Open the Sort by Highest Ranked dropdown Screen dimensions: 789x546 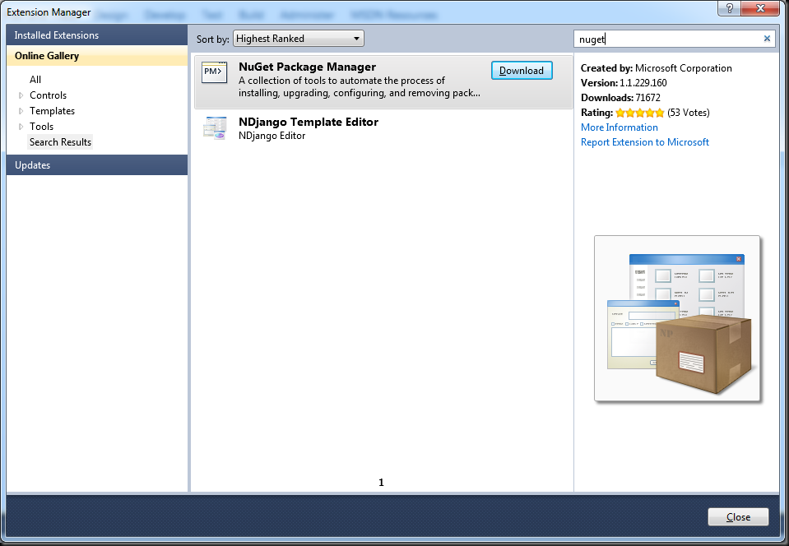click(299, 39)
